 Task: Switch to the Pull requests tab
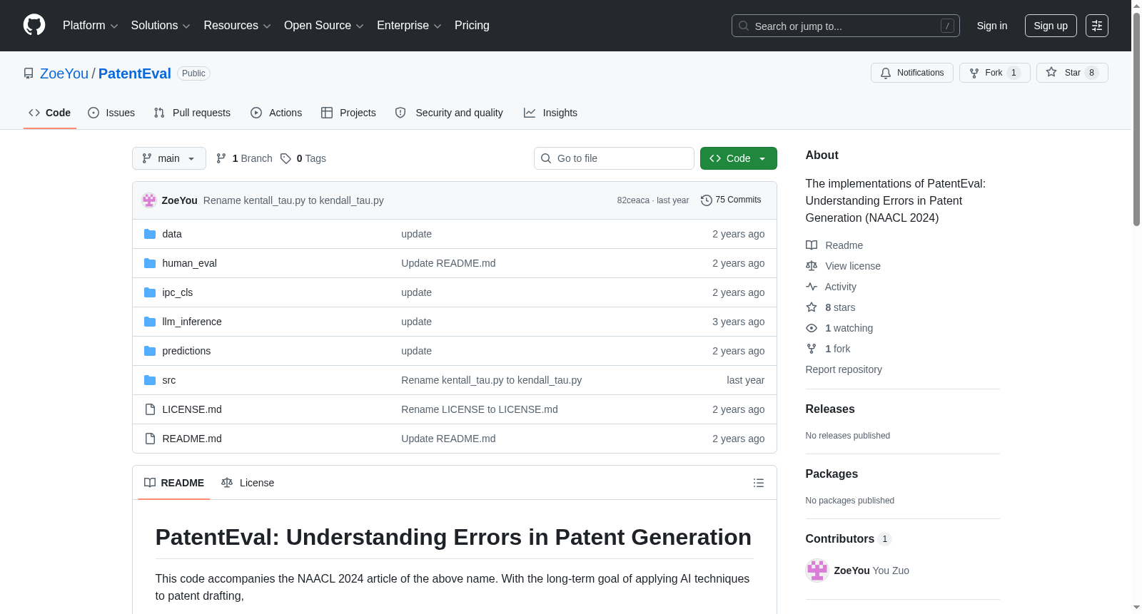click(192, 113)
